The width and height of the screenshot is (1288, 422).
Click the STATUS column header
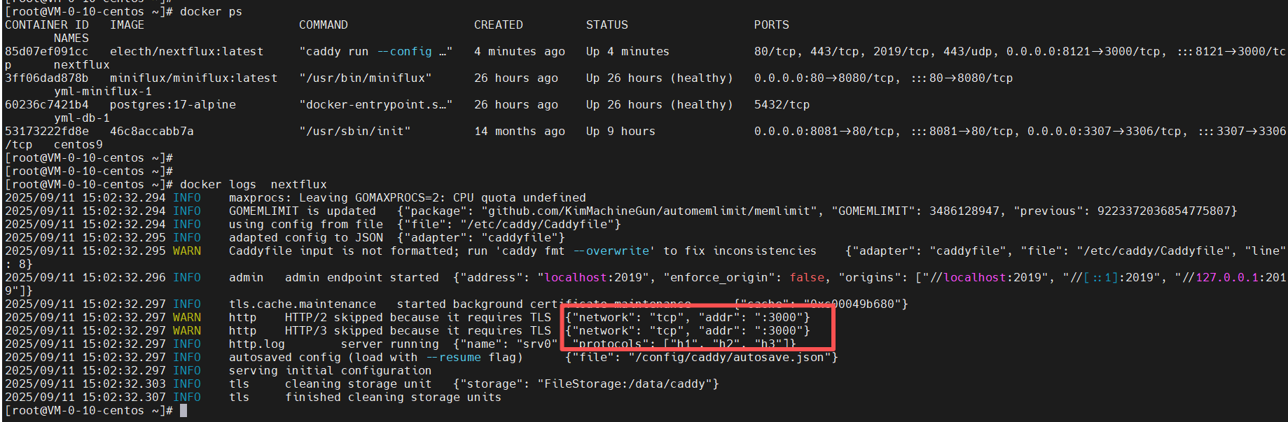click(x=607, y=25)
